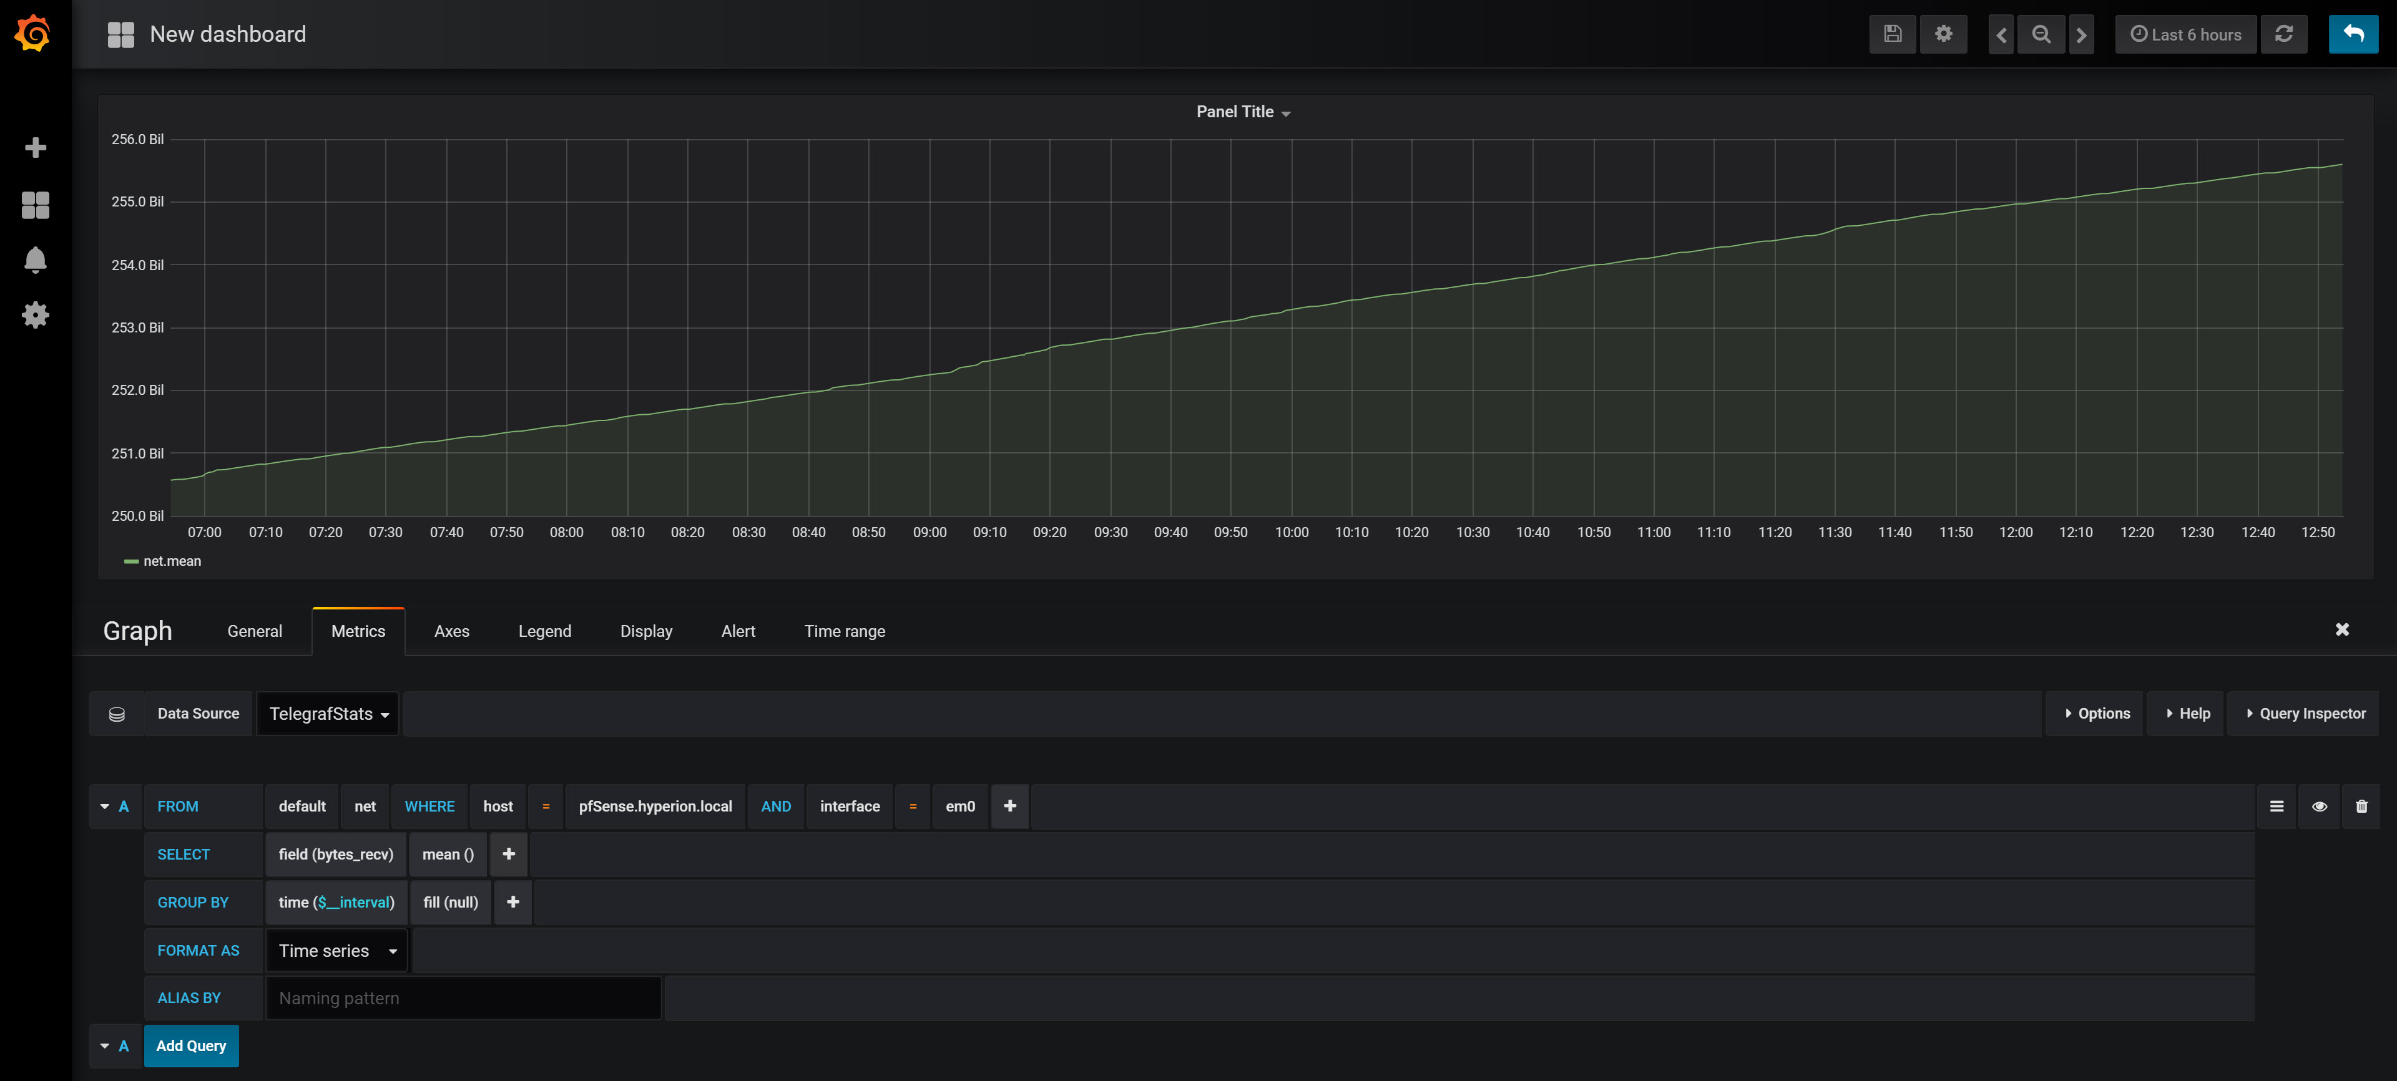Screen dimensions: 2397x1081
Task: Switch to the Axes tab
Action: (451, 631)
